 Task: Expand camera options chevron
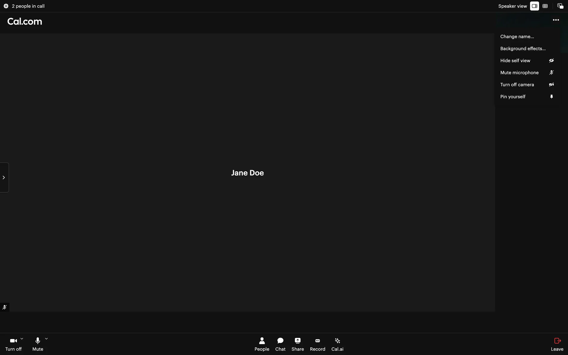click(x=22, y=339)
